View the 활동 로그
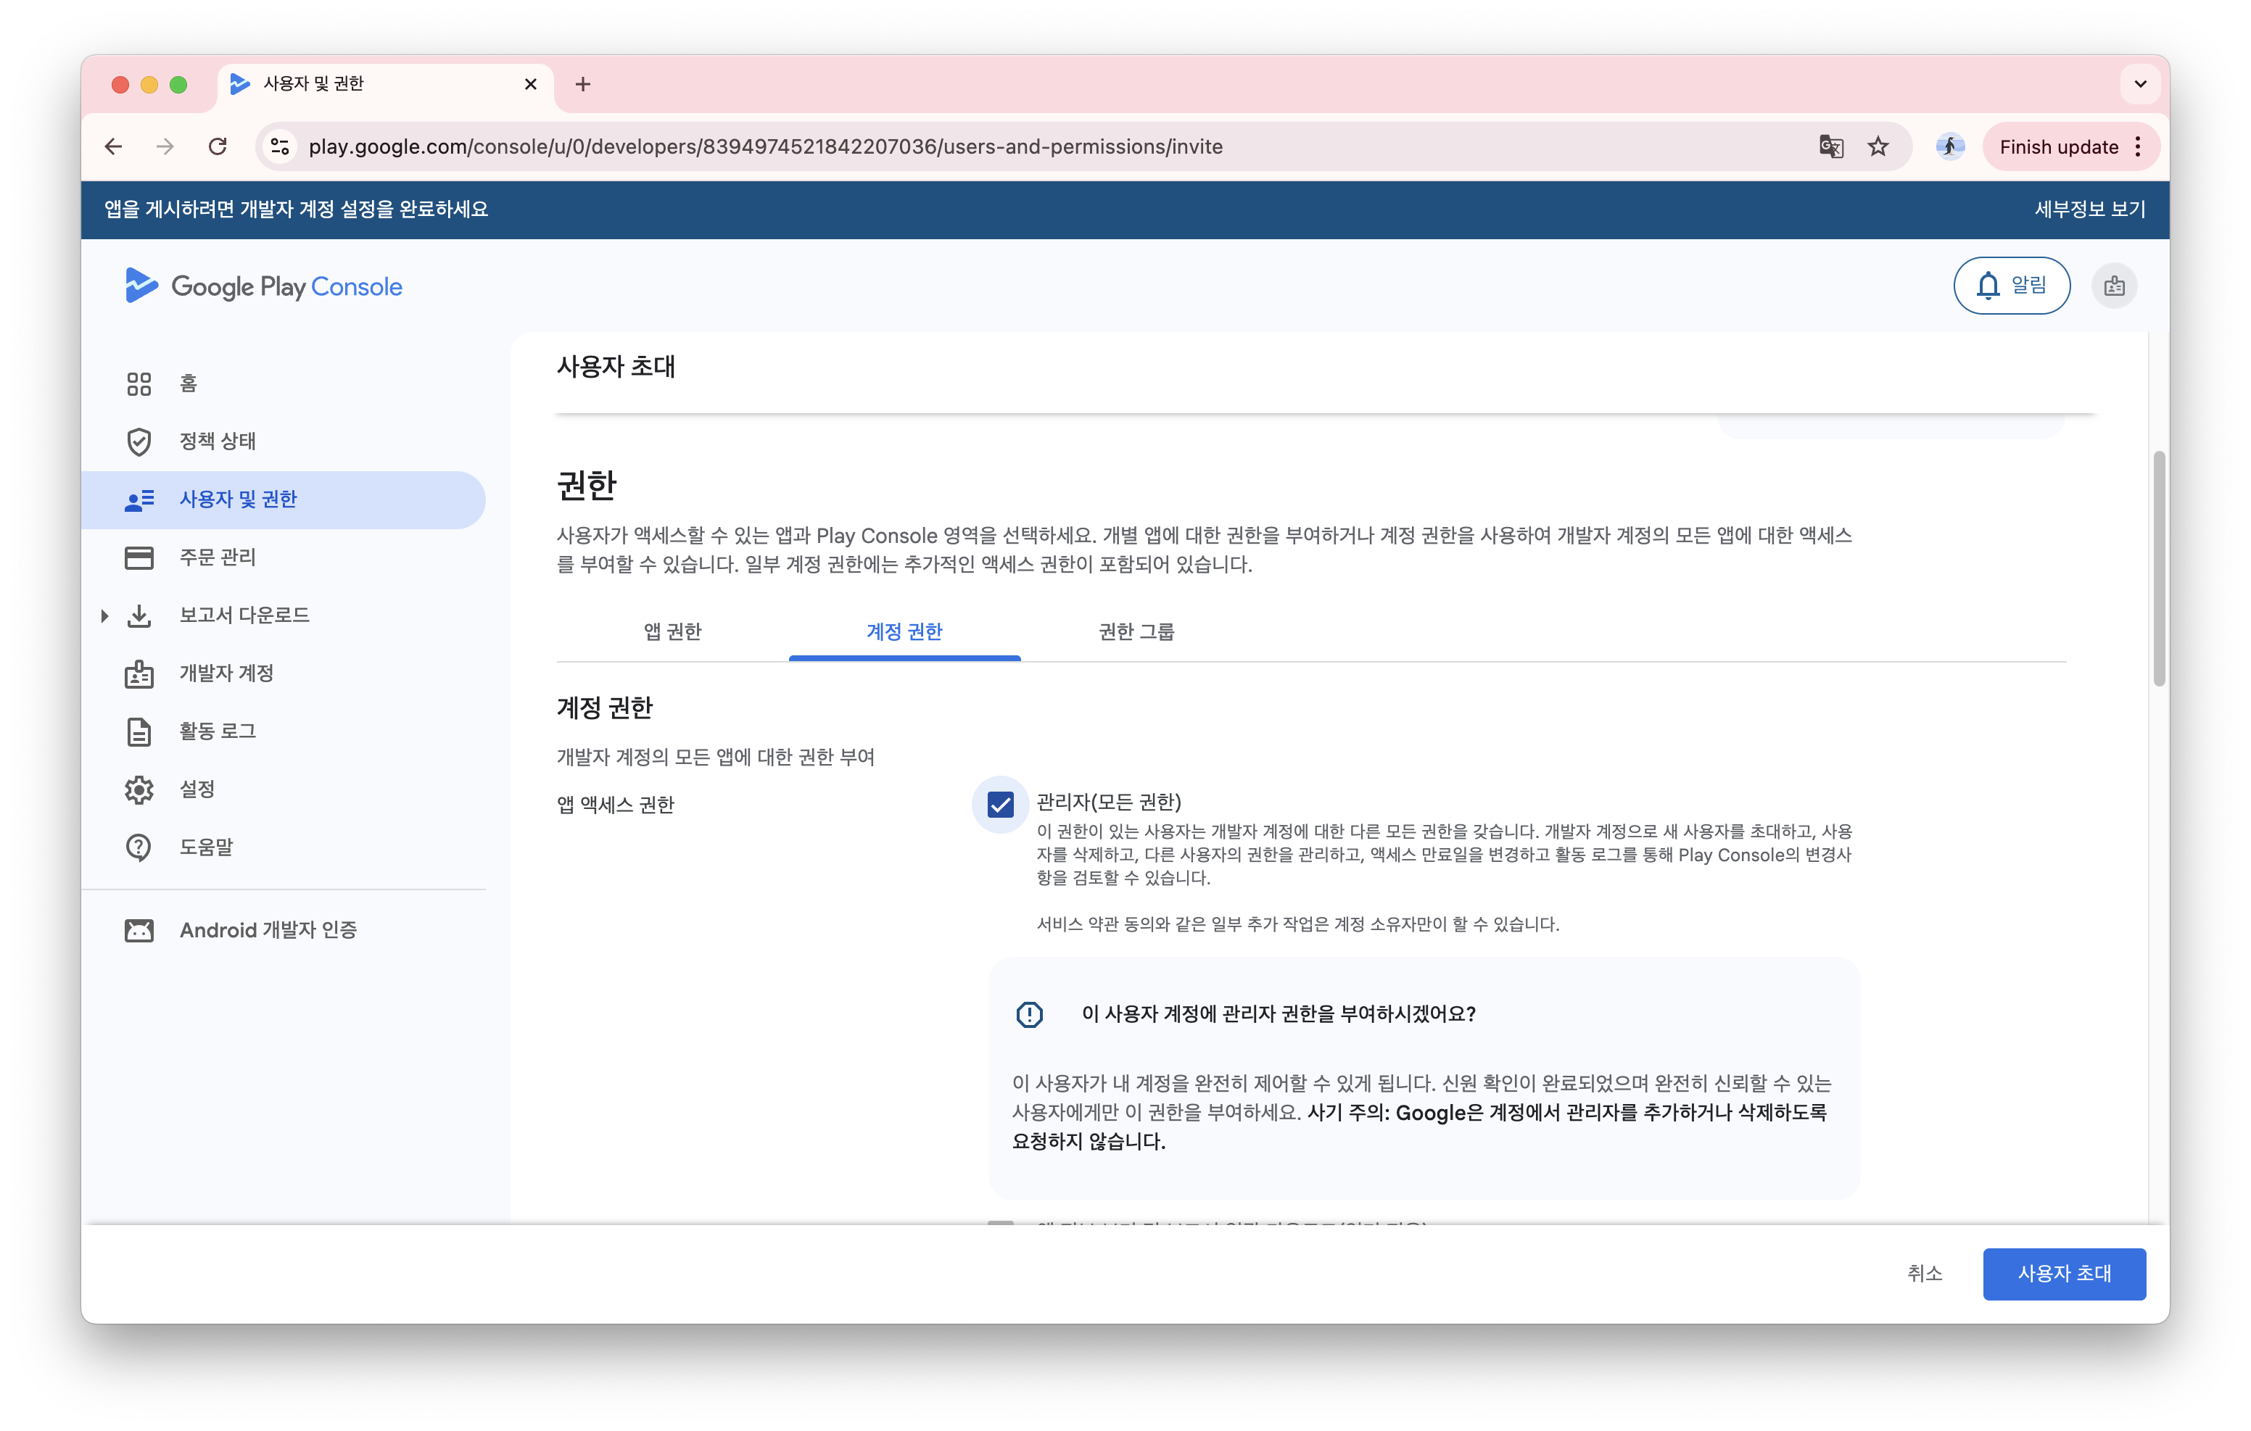Screen dimensions: 2251x1431 coord(218,731)
